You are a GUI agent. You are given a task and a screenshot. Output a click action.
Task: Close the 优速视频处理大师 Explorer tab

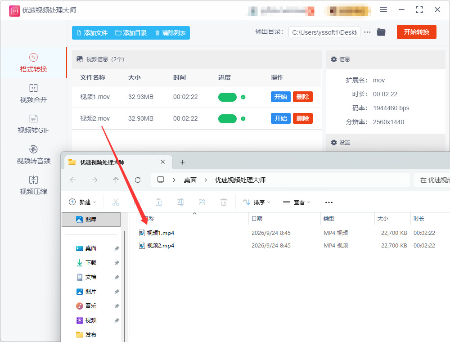pyautogui.click(x=163, y=162)
